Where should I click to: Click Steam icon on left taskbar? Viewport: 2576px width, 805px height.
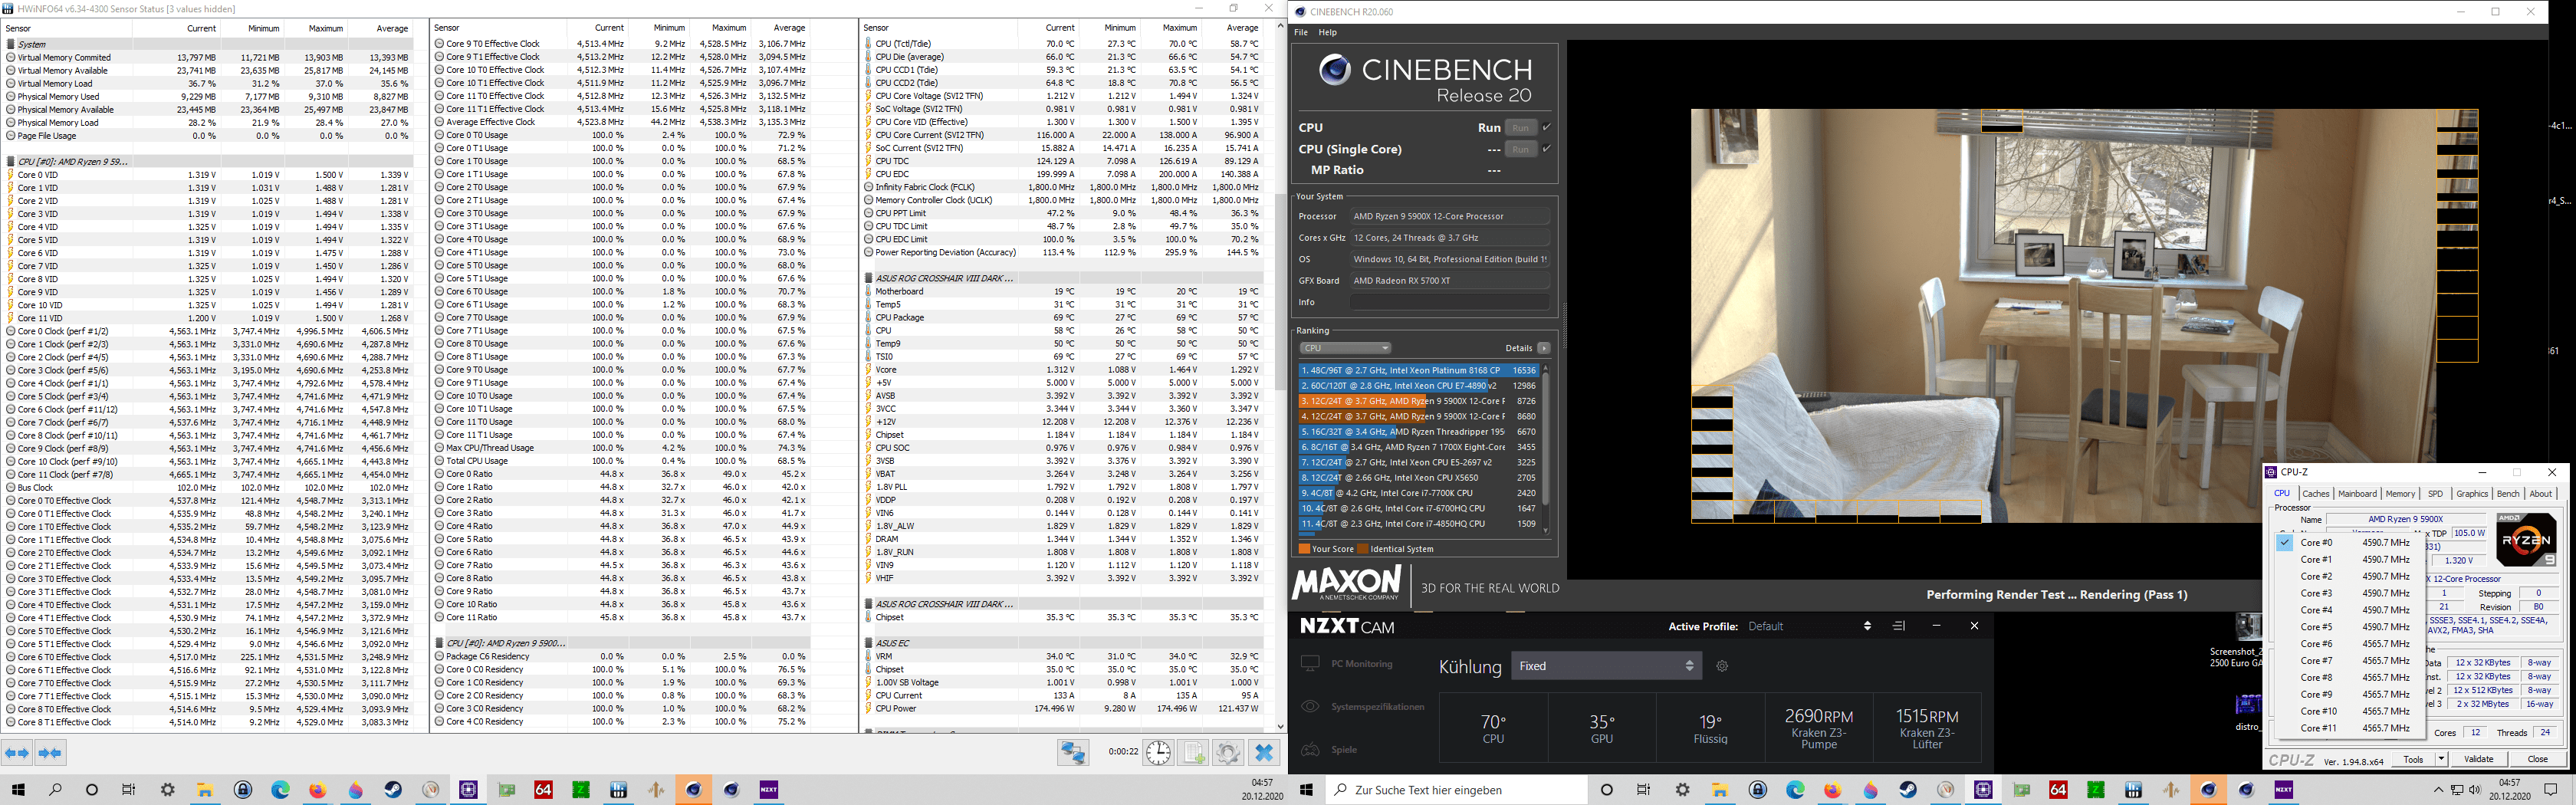(393, 790)
